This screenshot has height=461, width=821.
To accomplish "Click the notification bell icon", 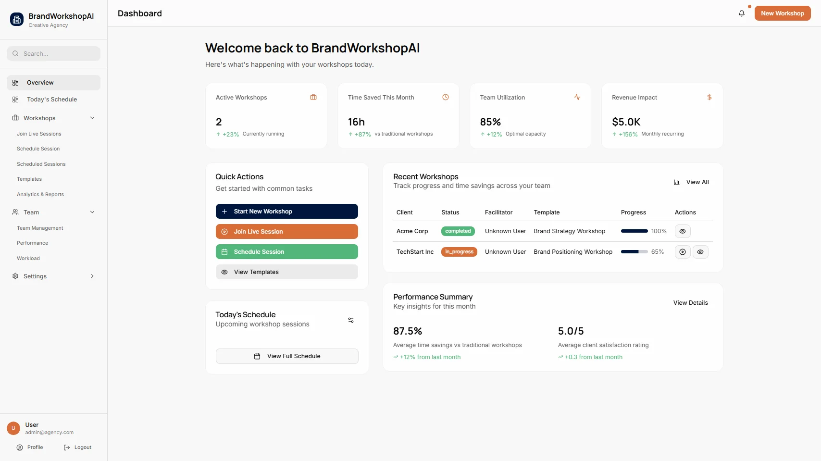I will (x=741, y=13).
